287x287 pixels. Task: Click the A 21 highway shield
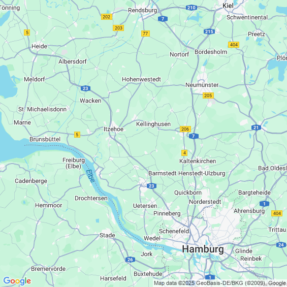tap(256, 127)
